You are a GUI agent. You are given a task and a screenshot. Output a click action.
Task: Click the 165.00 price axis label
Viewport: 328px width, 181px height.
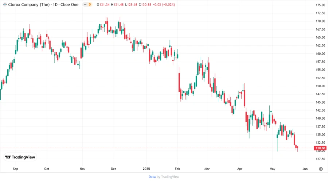[x=320, y=37]
